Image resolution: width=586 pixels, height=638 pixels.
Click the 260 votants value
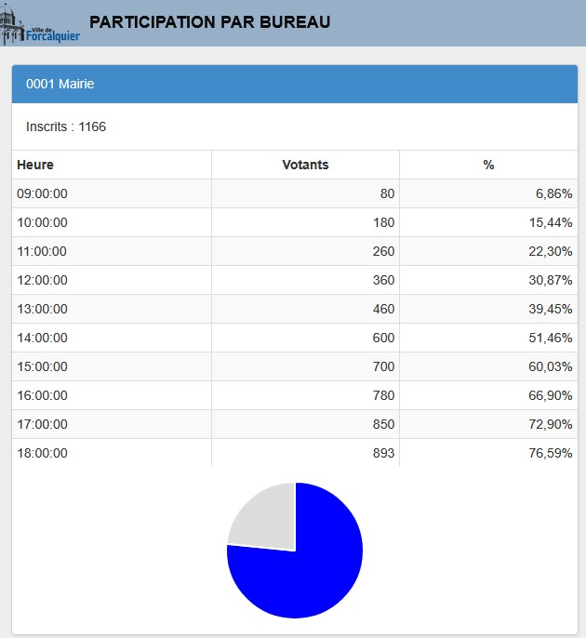pos(383,251)
